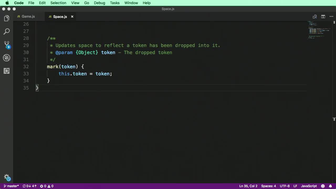The width and height of the screenshot is (336, 189).
Task: Open the More Actions editor menu
Action: click(x=331, y=16)
